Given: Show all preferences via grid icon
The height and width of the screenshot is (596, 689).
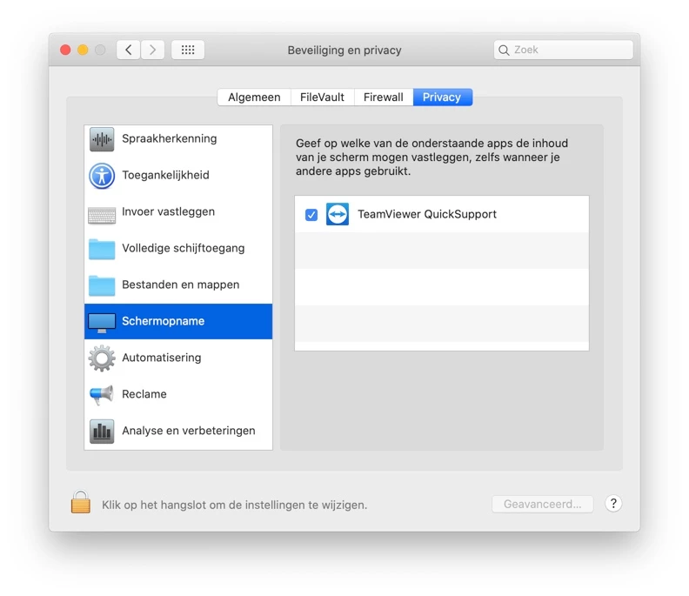Looking at the screenshot, I should point(188,50).
